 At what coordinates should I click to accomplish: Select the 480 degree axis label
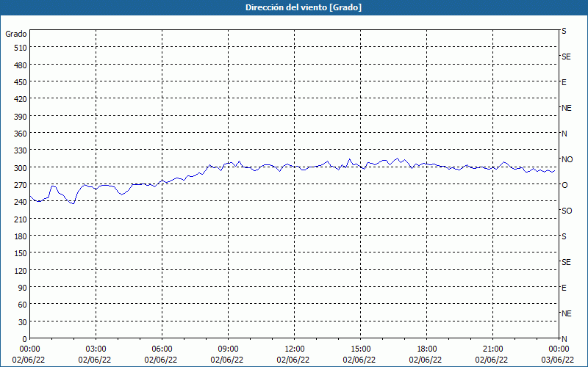(x=21, y=65)
